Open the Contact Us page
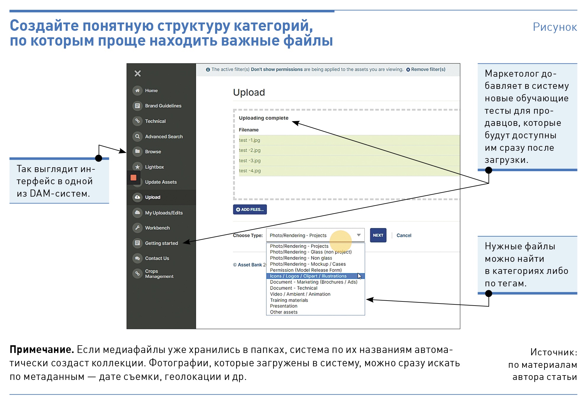Image resolution: width=587 pixels, height=403 pixels. [157, 258]
